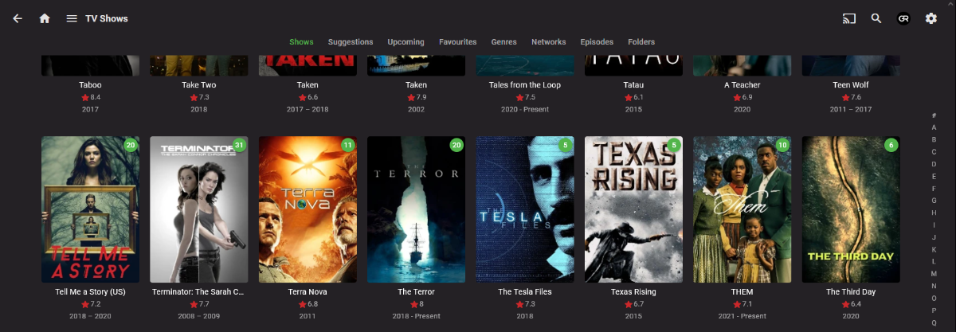Open the Home icon
The image size is (956, 332).
[x=45, y=18]
